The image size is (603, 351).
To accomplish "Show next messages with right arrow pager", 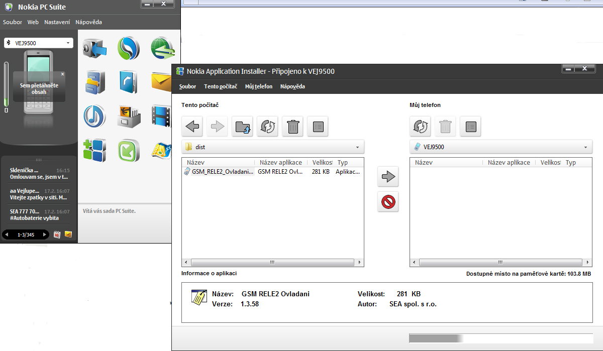I will (45, 235).
